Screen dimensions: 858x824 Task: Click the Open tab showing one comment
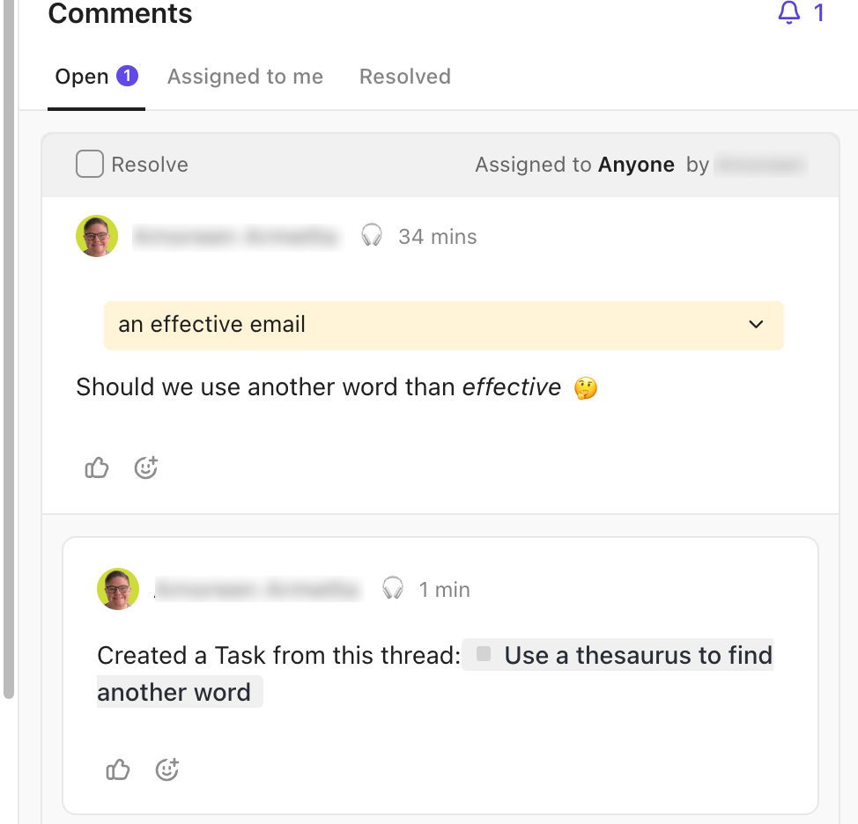pyautogui.click(x=96, y=77)
